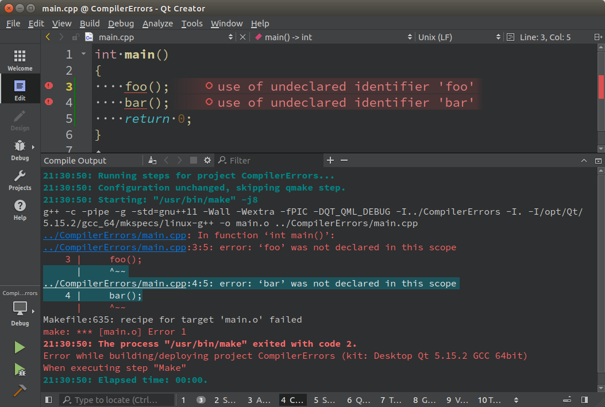The width and height of the screenshot is (605, 407).
Task: Click main.cpp:3:5 error link for foo
Action: (114, 247)
